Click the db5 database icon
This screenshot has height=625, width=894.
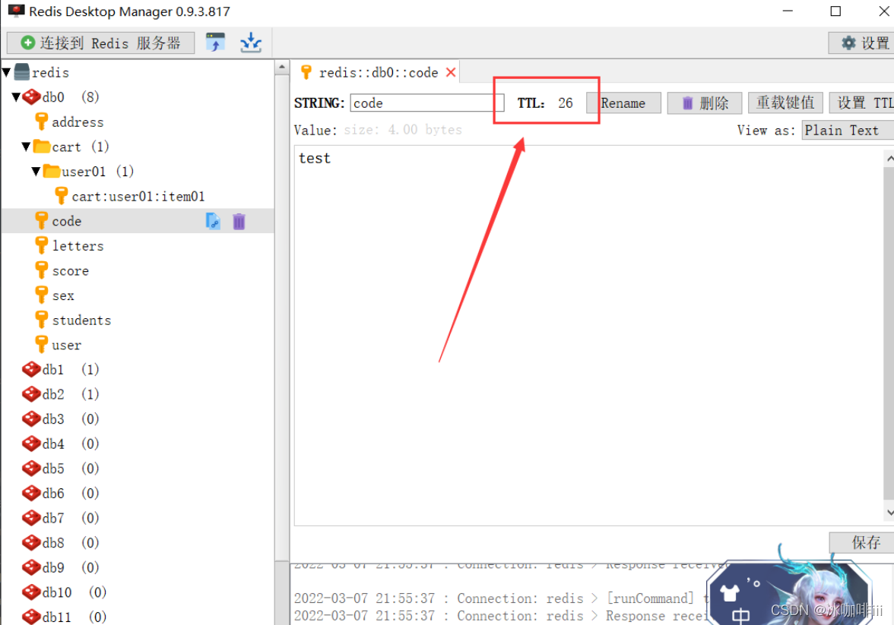pos(31,469)
